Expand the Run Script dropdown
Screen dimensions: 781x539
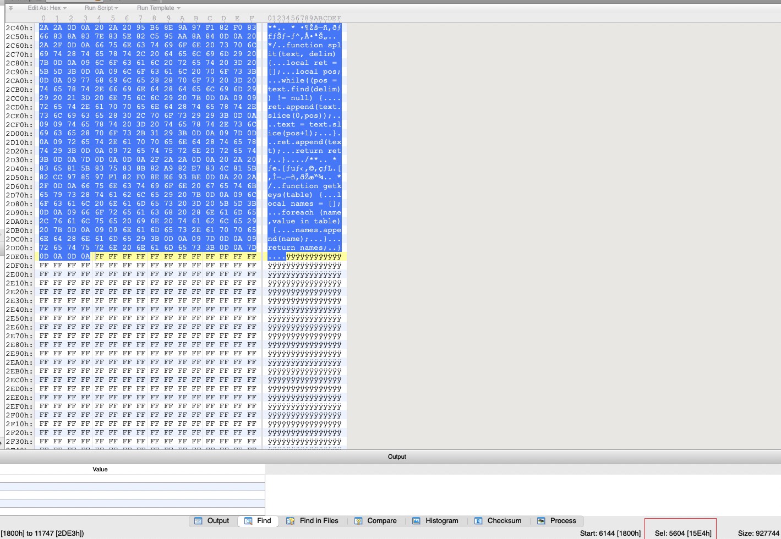101,8
